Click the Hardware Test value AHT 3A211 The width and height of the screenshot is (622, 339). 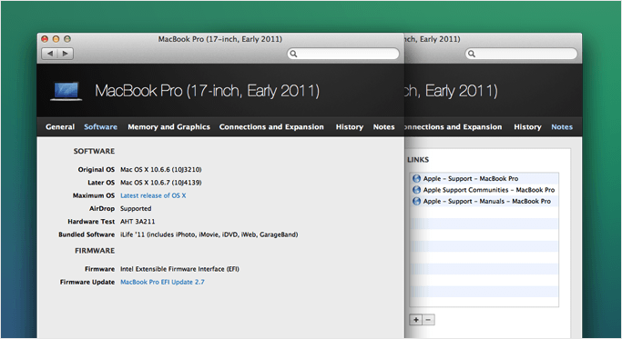[x=138, y=222]
